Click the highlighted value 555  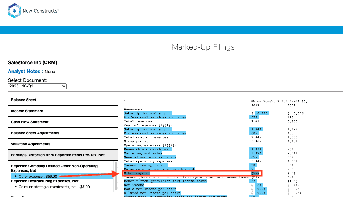[254, 117]
